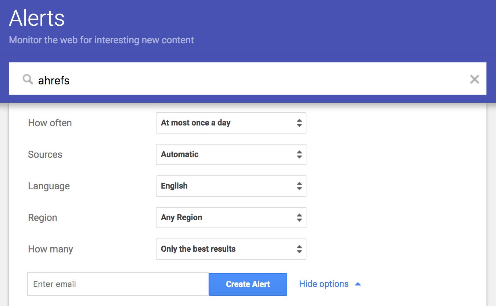Click the search box containing "ahrefs"
This screenshot has width=496, height=306.
220,79
